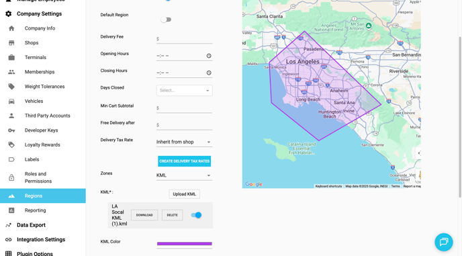The height and width of the screenshot is (256, 462).
Task: Click the Memberships people icon
Action: tap(11, 72)
